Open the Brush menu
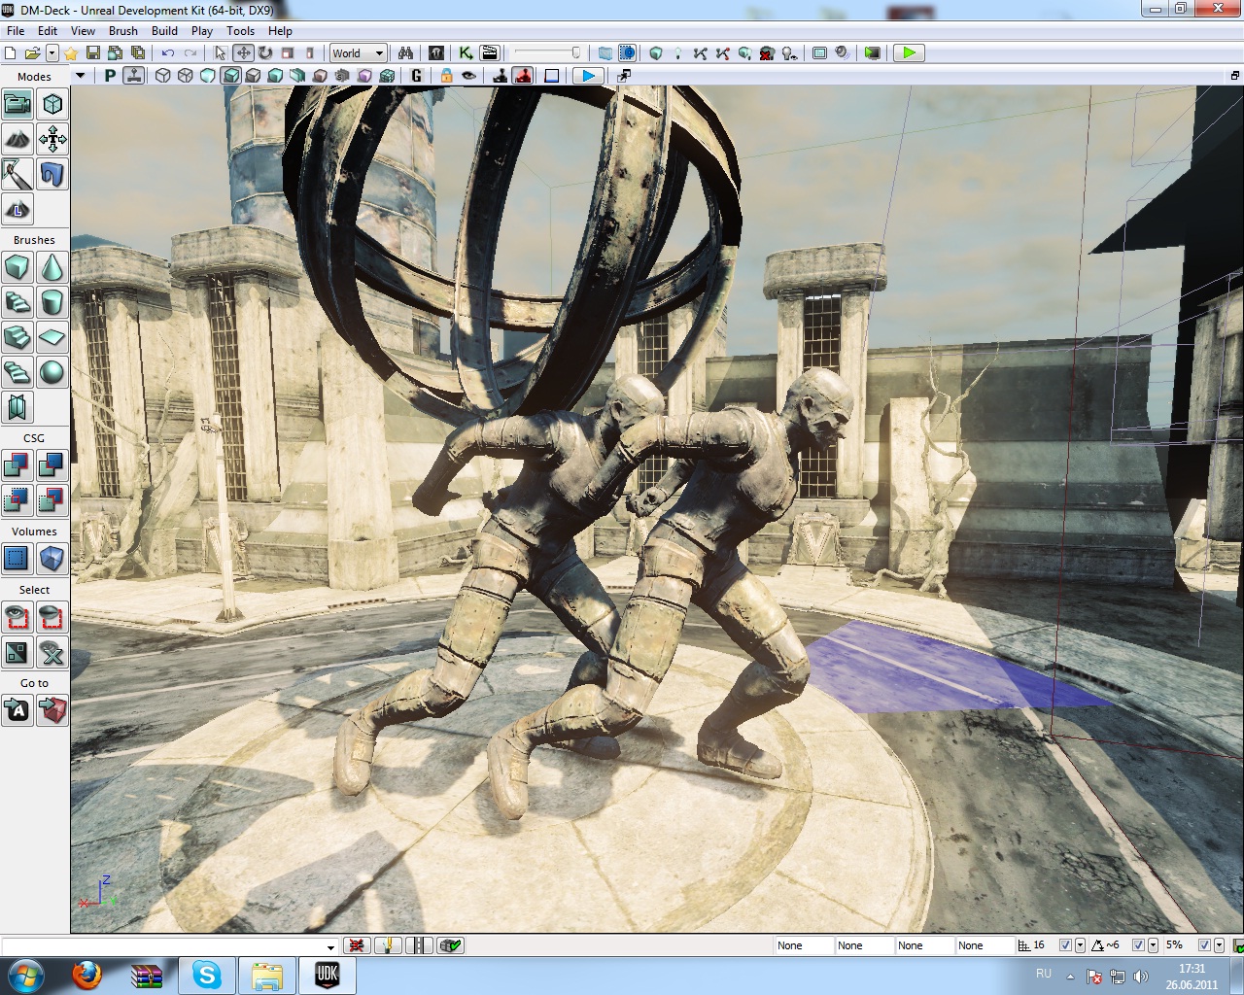 point(123,30)
